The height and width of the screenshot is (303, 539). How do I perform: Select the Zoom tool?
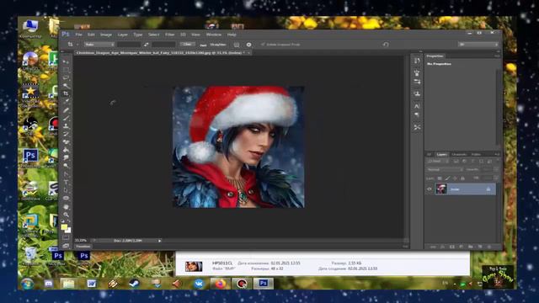point(66,215)
